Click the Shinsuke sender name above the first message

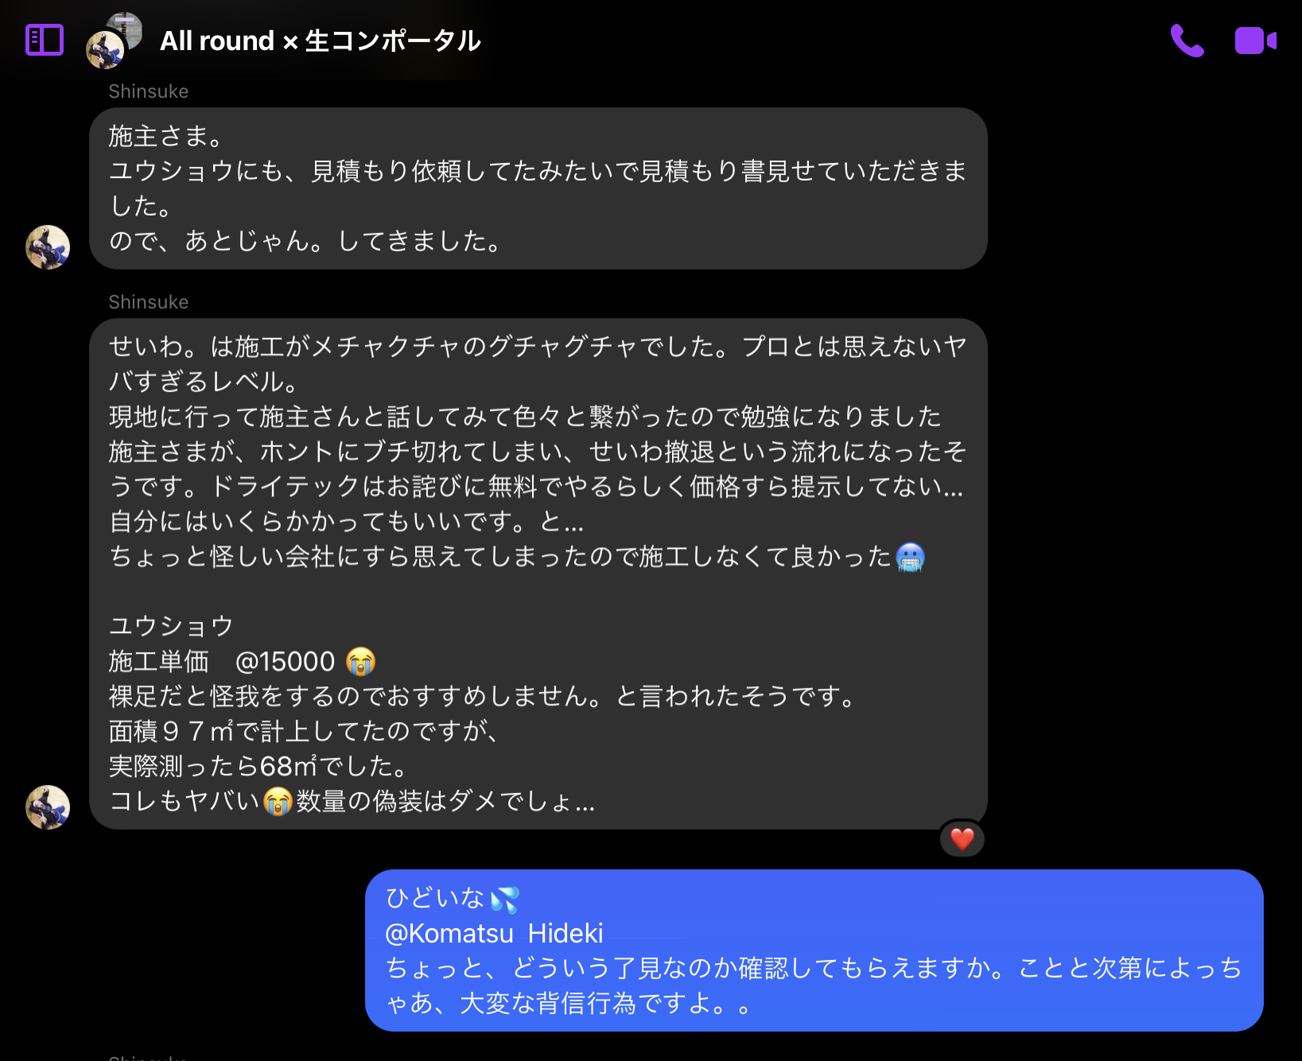click(x=149, y=91)
